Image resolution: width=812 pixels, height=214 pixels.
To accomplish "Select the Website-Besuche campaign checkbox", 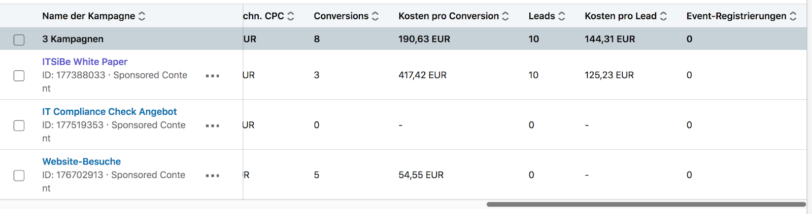I will click(19, 176).
